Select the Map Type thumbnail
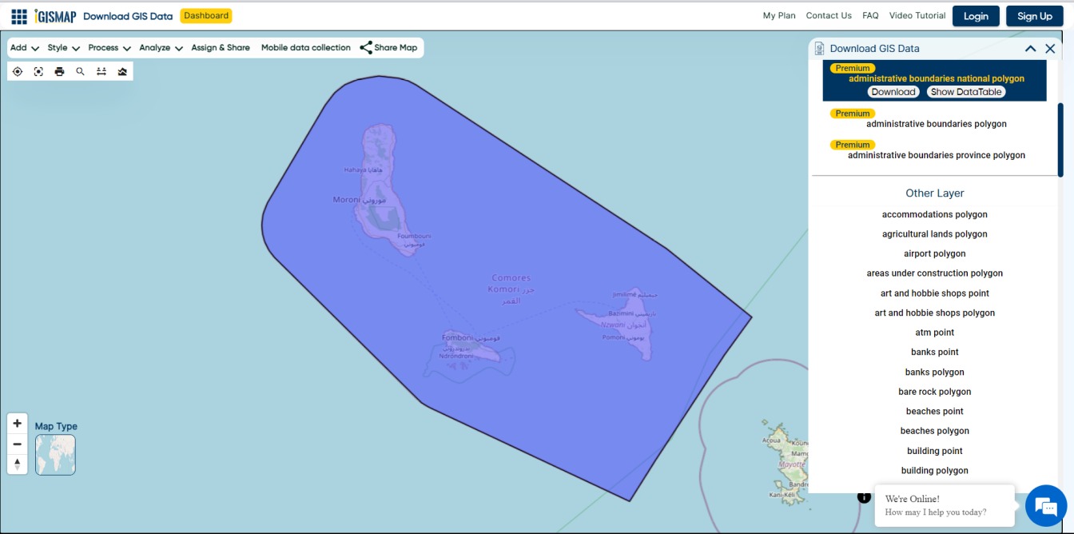The image size is (1074, 534). click(x=55, y=454)
